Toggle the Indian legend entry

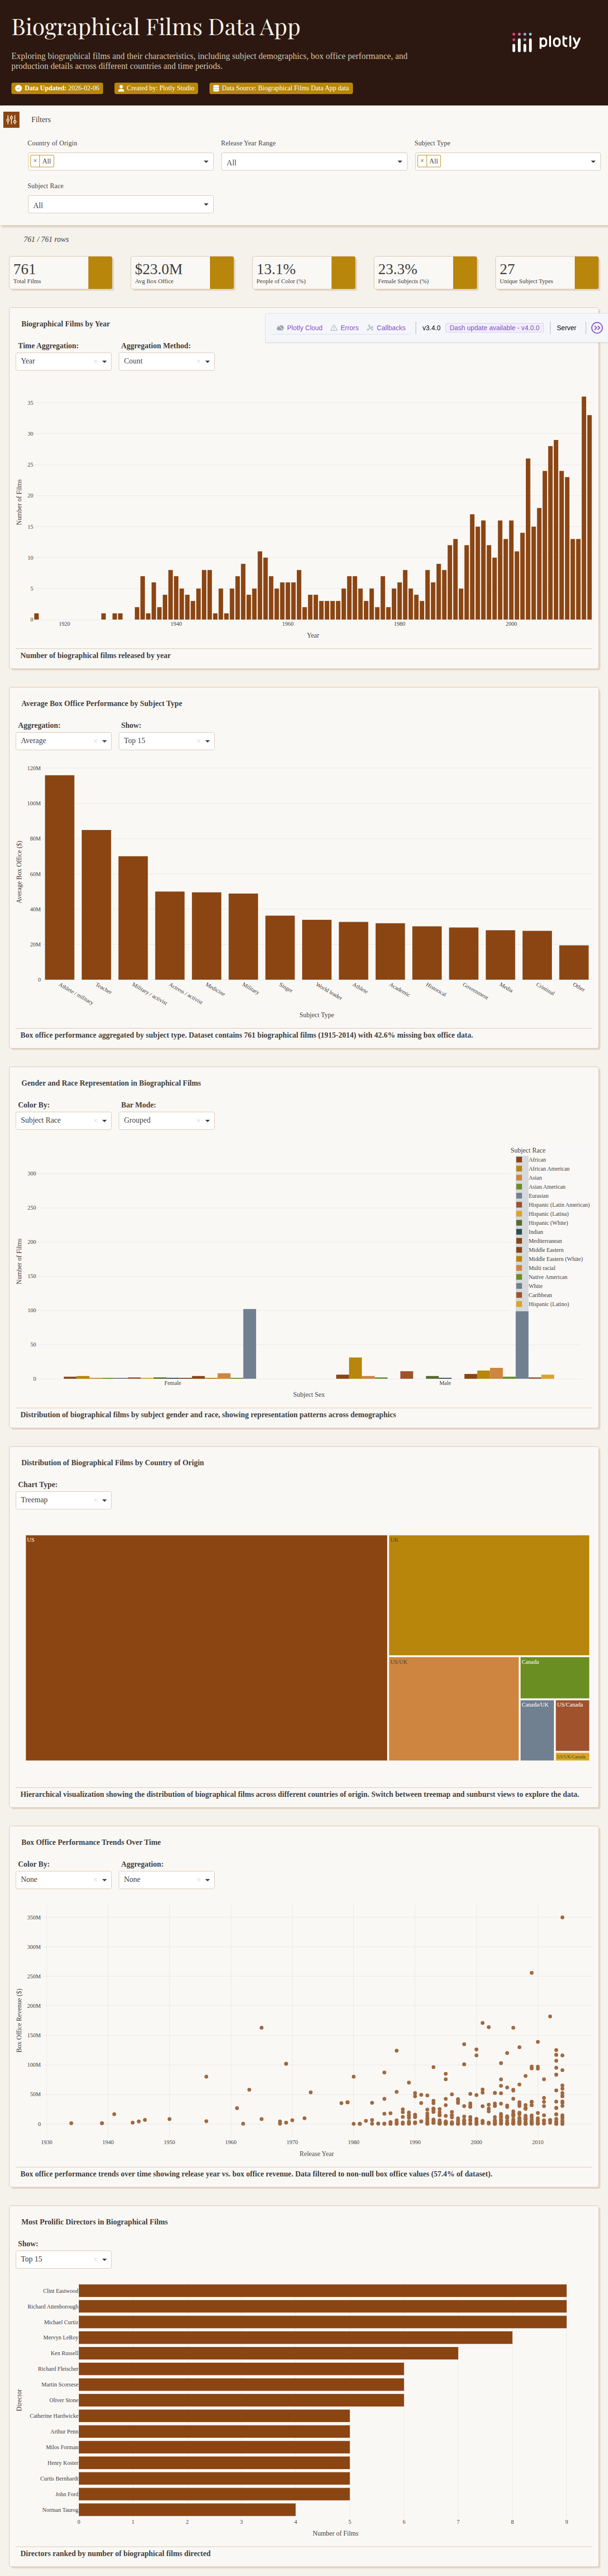(x=529, y=1232)
